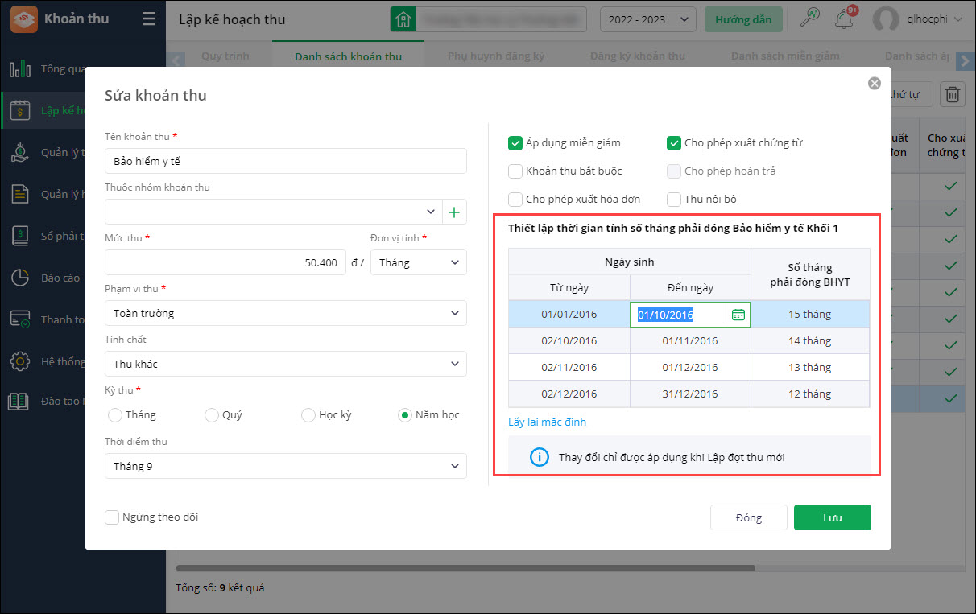Open the Thời điểm thu dropdown
Image resolution: width=976 pixels, height=614 pixels.
pyautogui.click(x=285, y=466)
